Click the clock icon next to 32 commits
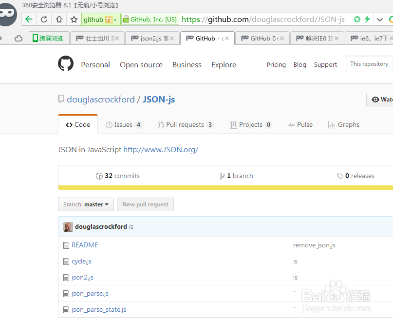 pos(99,176)
